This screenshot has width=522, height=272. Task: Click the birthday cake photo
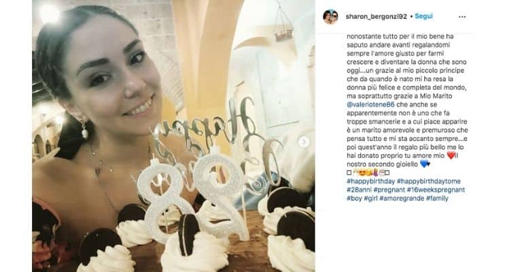(x=173, y=136)
